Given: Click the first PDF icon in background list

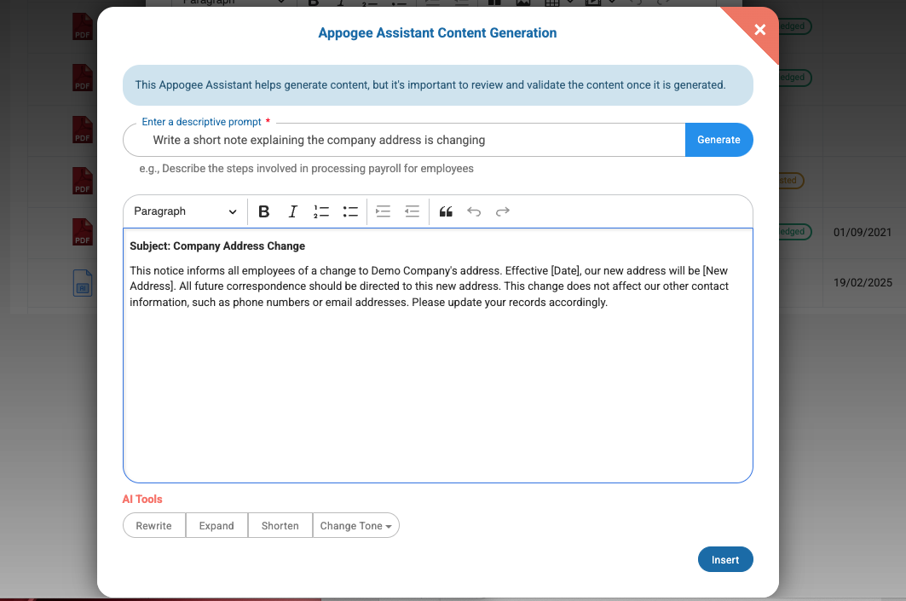Looking at the screenshot, I should point(83,26).
